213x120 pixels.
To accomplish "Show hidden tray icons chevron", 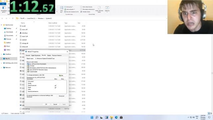I will pos(188,117).
